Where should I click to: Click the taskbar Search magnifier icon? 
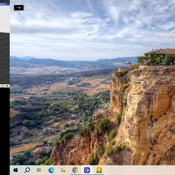[x=27, y=170]
